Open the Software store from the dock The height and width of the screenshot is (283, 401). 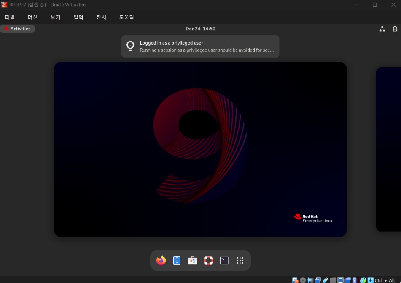click(193, 260)
